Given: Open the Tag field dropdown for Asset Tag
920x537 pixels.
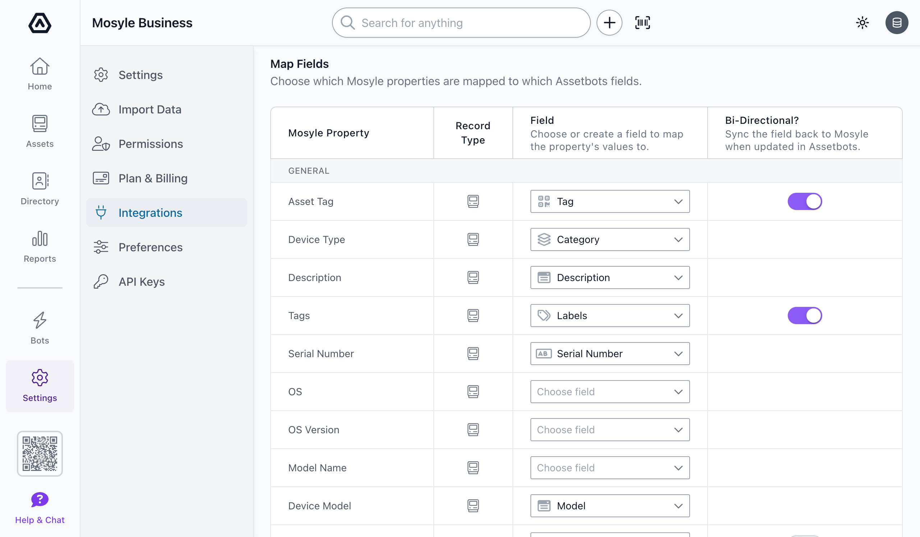Looking at the screenshot, I should 610,202.
